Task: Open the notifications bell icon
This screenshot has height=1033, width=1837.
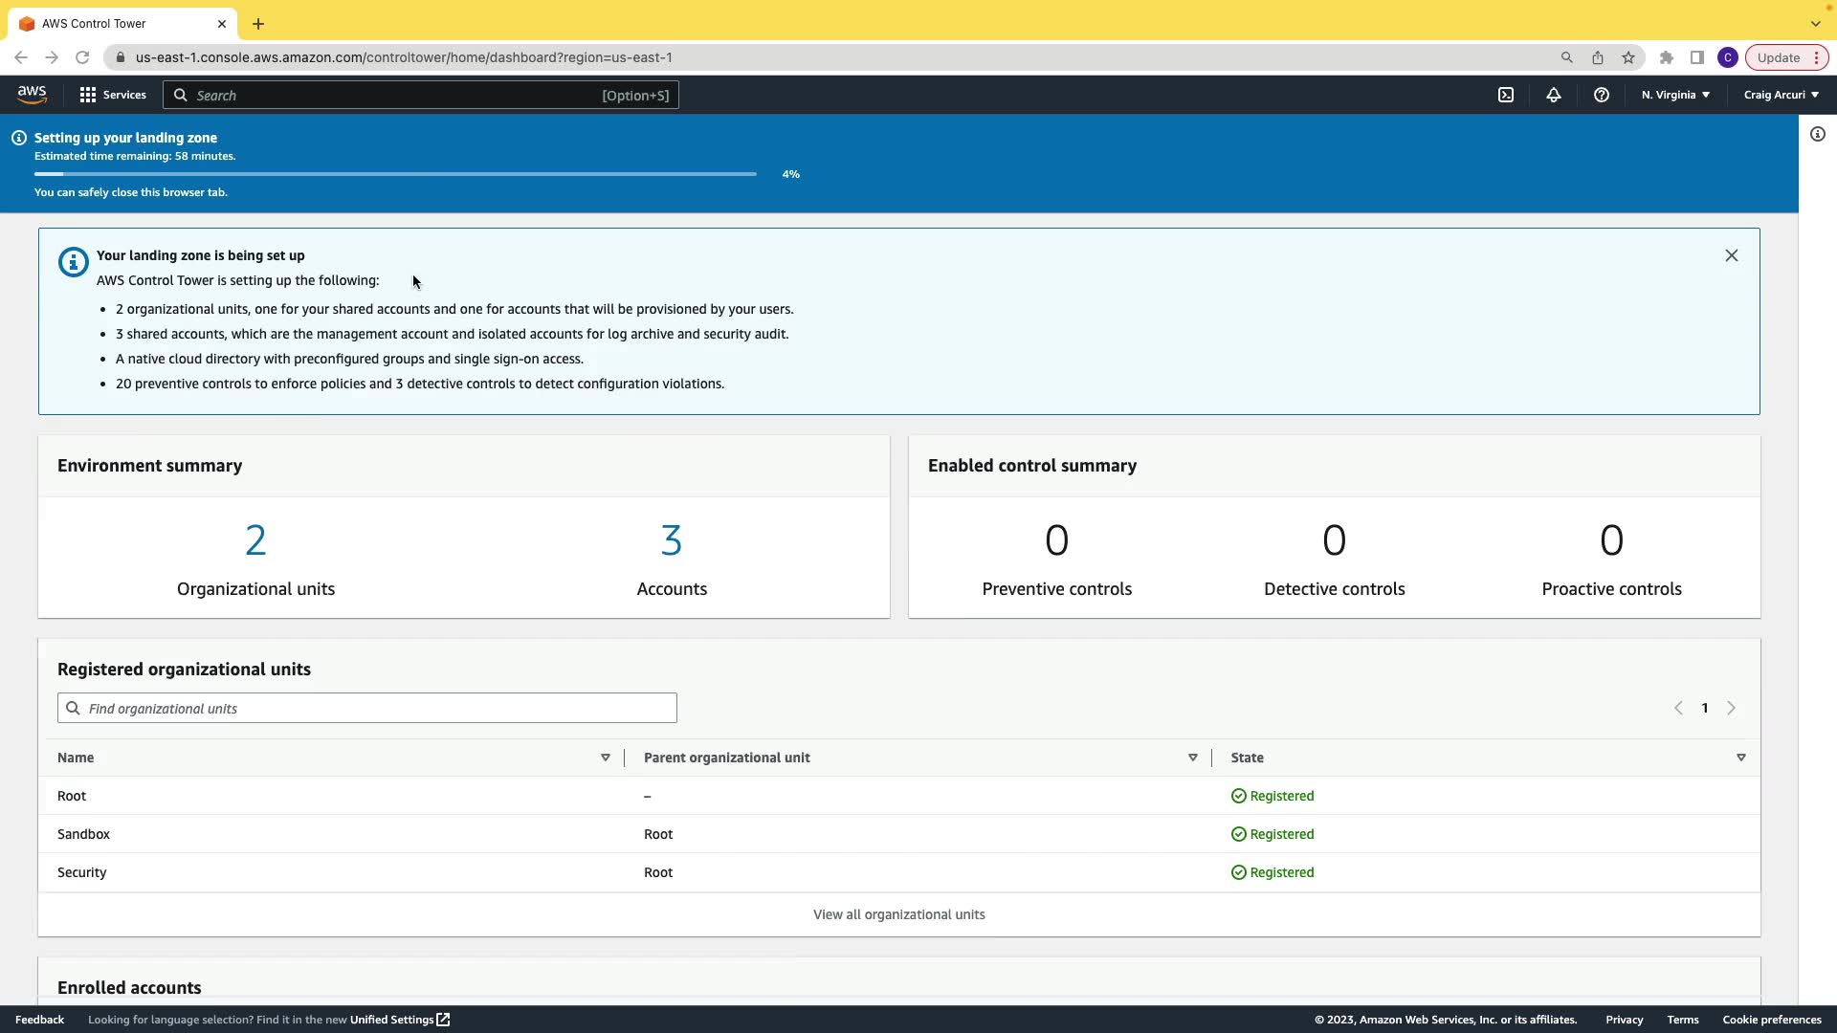Action: [1554, 95]
